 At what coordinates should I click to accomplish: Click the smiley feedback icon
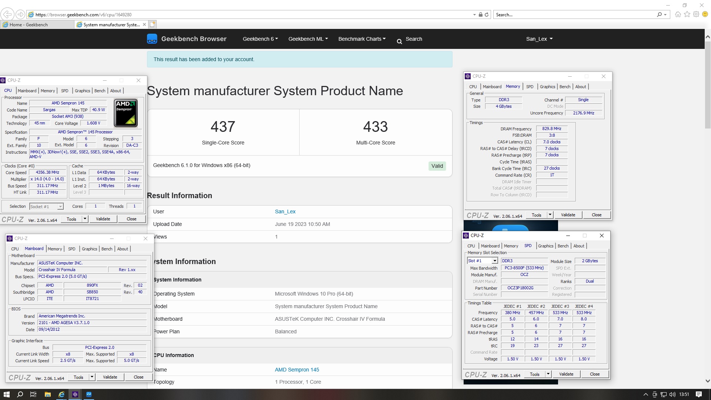(705, 14)
